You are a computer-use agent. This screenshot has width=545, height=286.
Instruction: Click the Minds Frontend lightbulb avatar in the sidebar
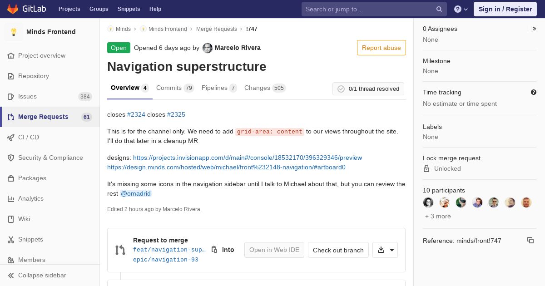(x=14, y=32)
